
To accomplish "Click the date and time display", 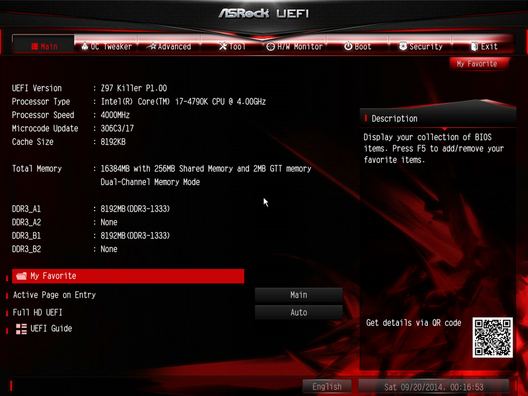I will tap(433, 386).
